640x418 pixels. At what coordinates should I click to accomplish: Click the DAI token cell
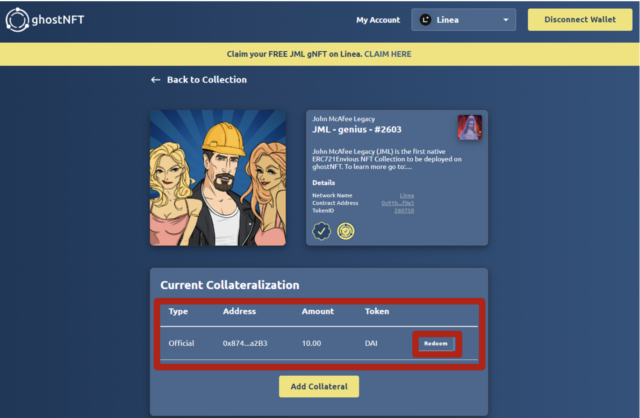[371, 343]
